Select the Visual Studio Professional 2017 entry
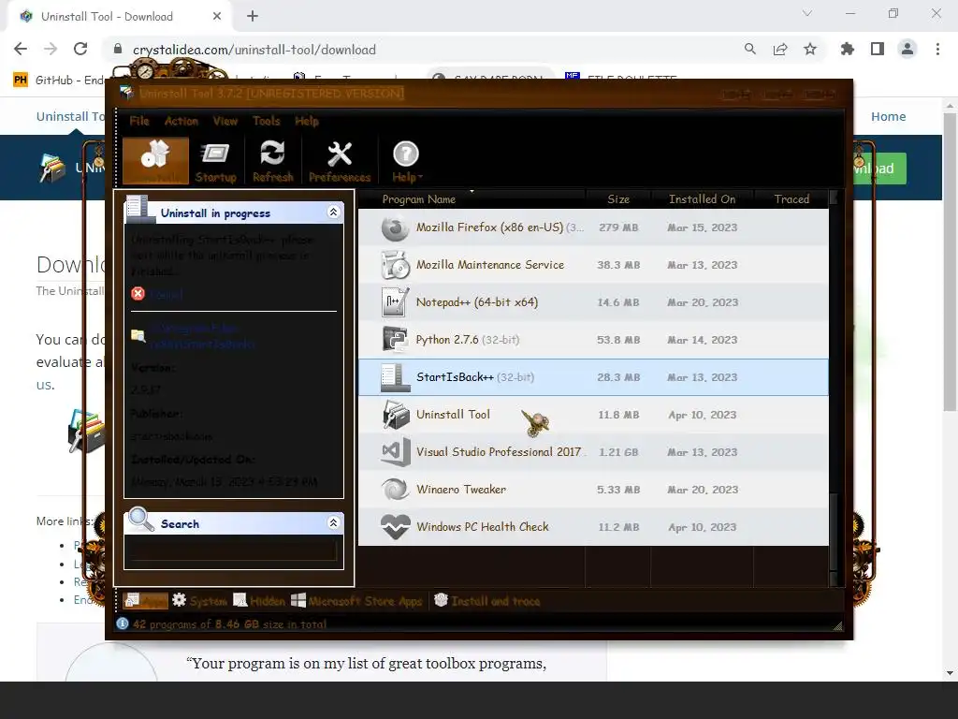Screen dimensions: 958x719 (x=593, y=452)
